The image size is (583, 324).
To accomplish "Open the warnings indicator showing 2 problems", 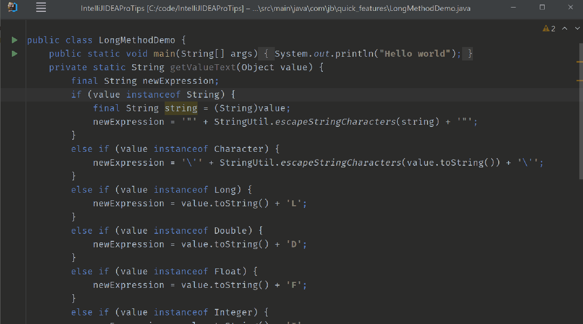I will 549,29.
